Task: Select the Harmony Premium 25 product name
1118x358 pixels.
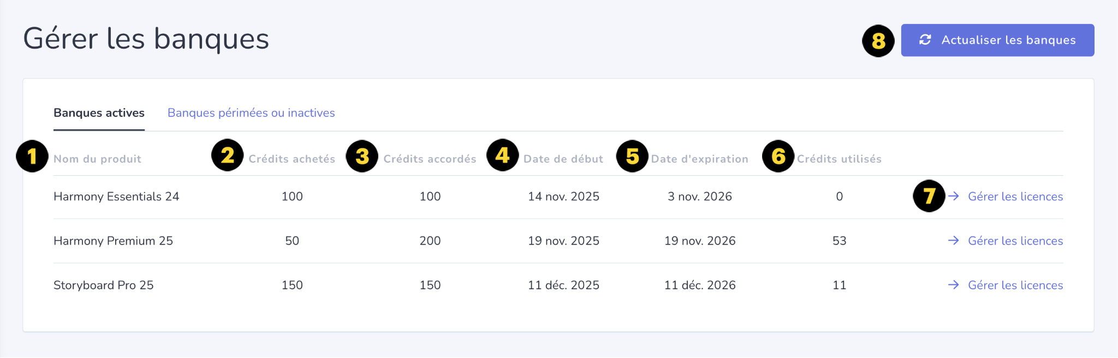Action: [x=113, y=241]
